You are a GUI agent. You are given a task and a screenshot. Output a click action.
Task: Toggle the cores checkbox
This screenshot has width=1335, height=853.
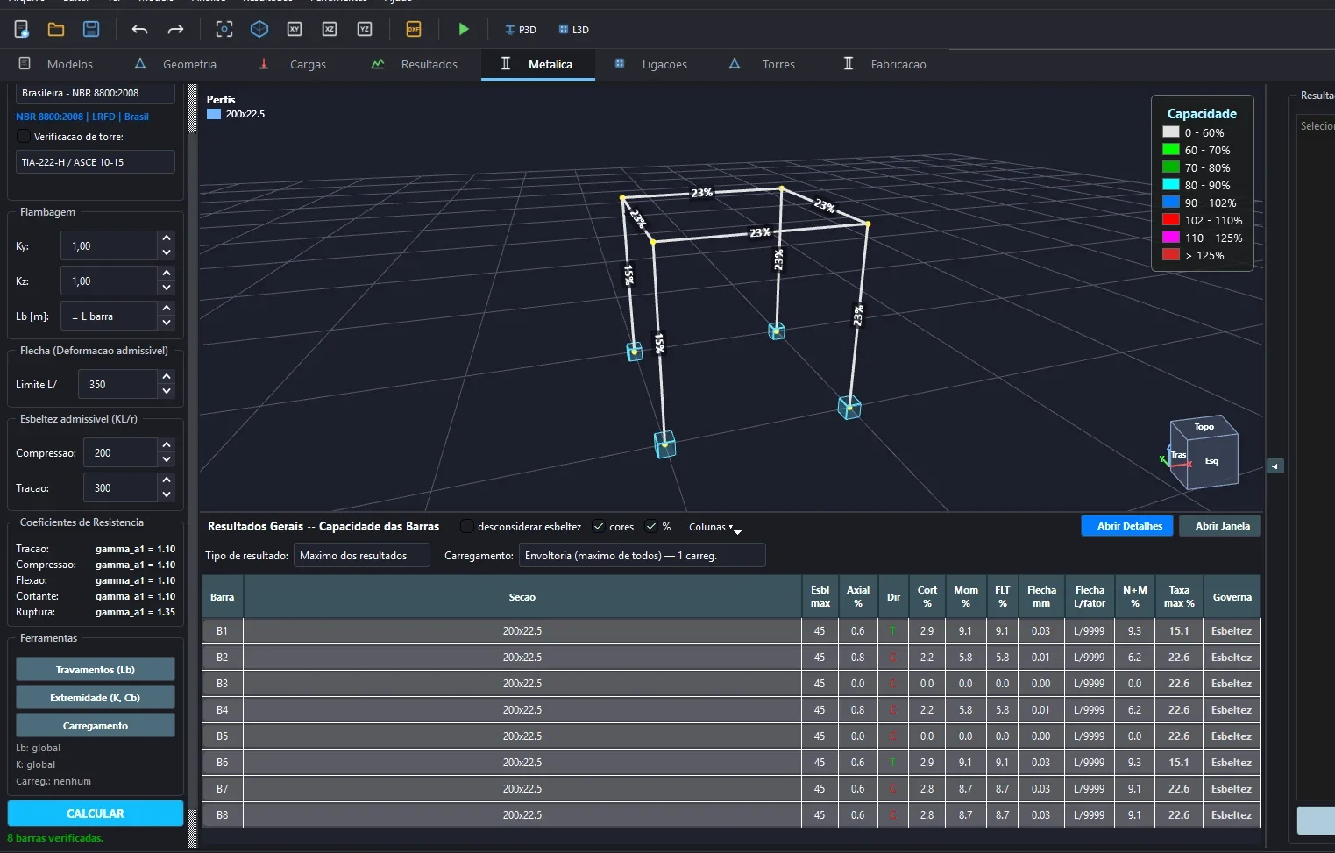tap(599, 527)
